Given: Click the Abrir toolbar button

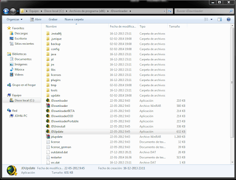Looking at the screenshot, I should coord(36,19).
